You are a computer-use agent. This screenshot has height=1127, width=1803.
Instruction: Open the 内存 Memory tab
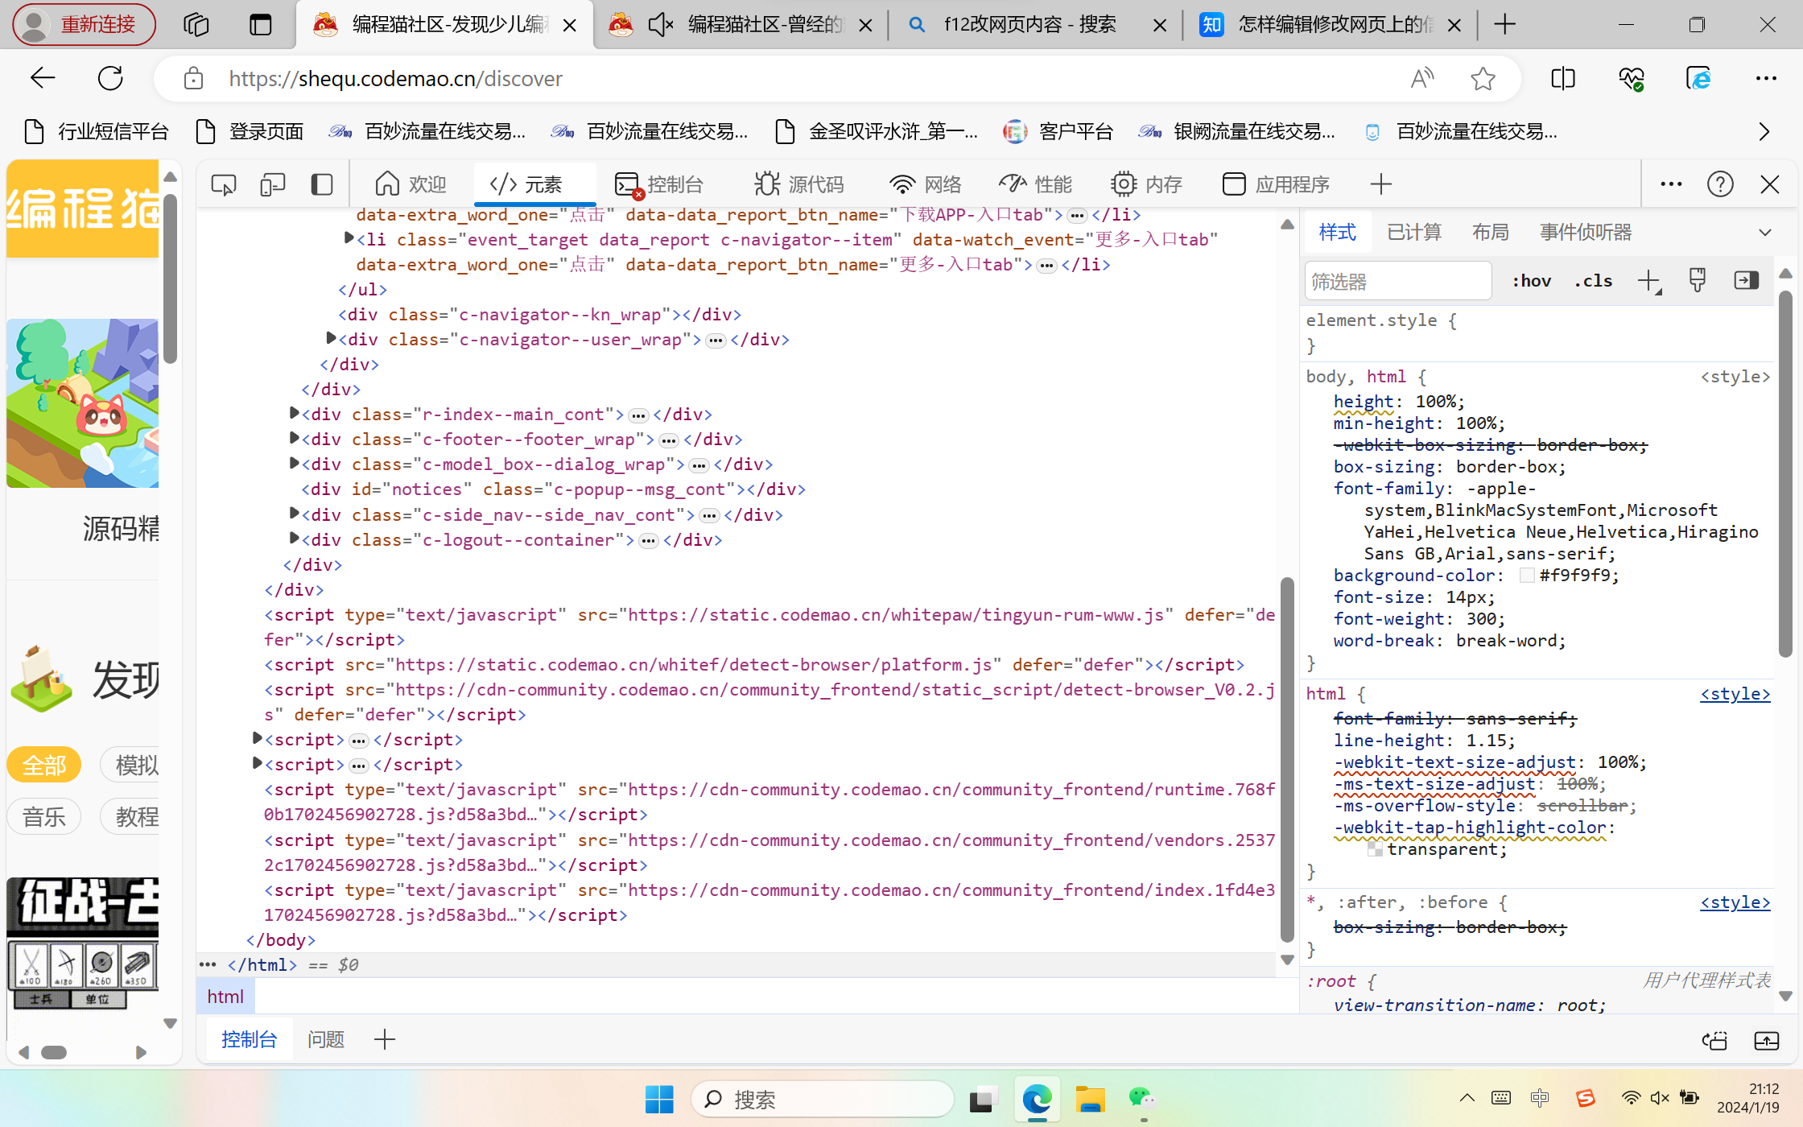(x=1146, y=184)
